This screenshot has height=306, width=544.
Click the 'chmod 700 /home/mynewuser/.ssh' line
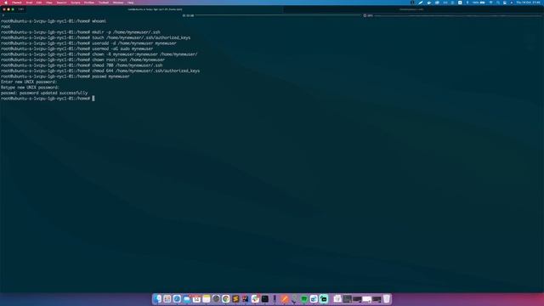[82, 65]
